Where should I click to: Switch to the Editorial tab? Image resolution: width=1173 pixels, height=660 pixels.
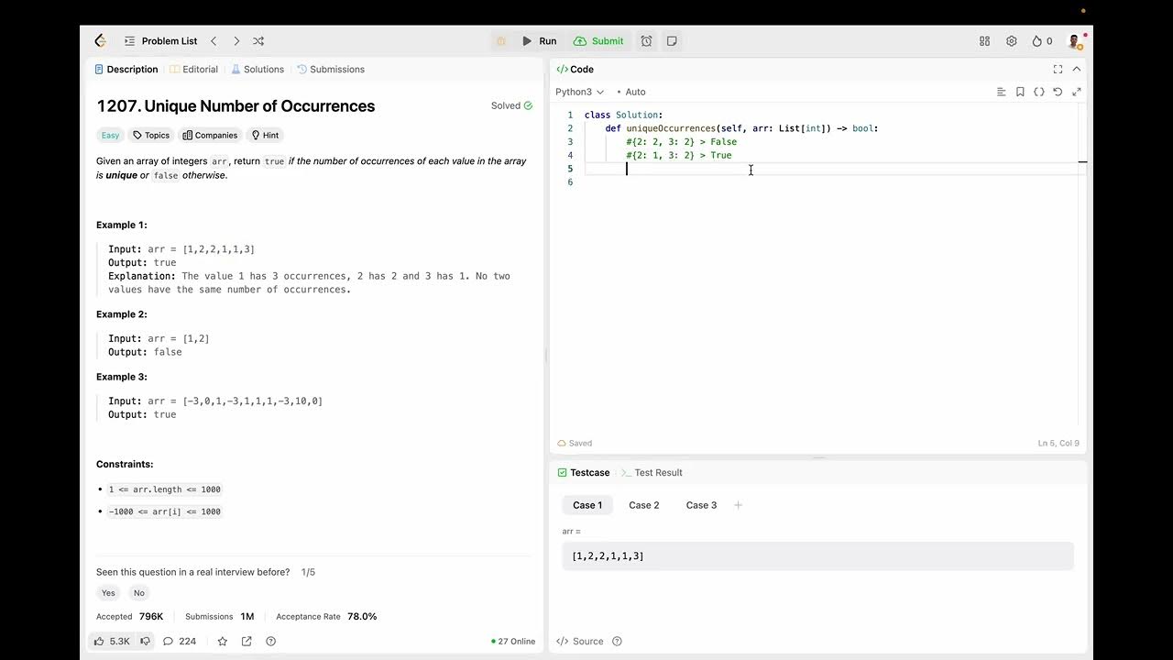[x=194, y=69]
